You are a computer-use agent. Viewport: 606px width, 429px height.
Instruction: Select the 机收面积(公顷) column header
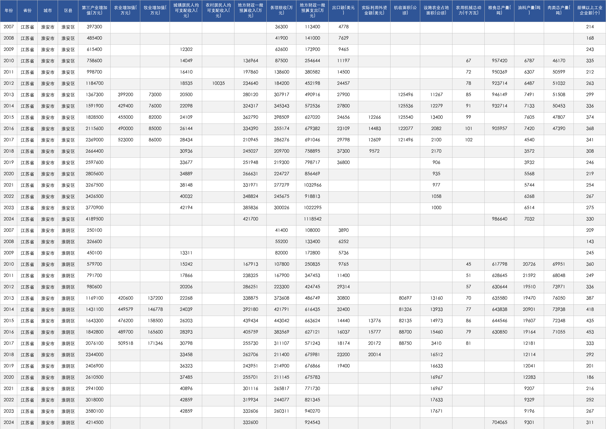click(x=405, y=11)
